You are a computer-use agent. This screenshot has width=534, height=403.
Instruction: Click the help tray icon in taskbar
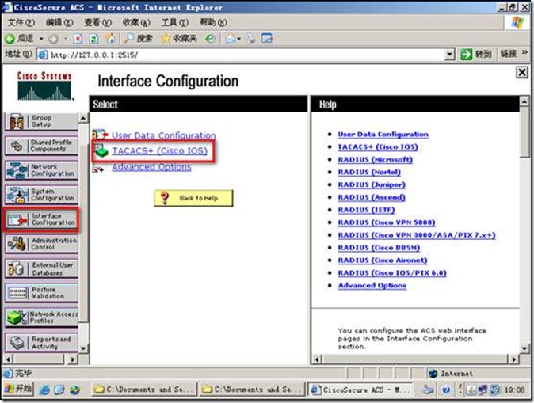[446, 390]
